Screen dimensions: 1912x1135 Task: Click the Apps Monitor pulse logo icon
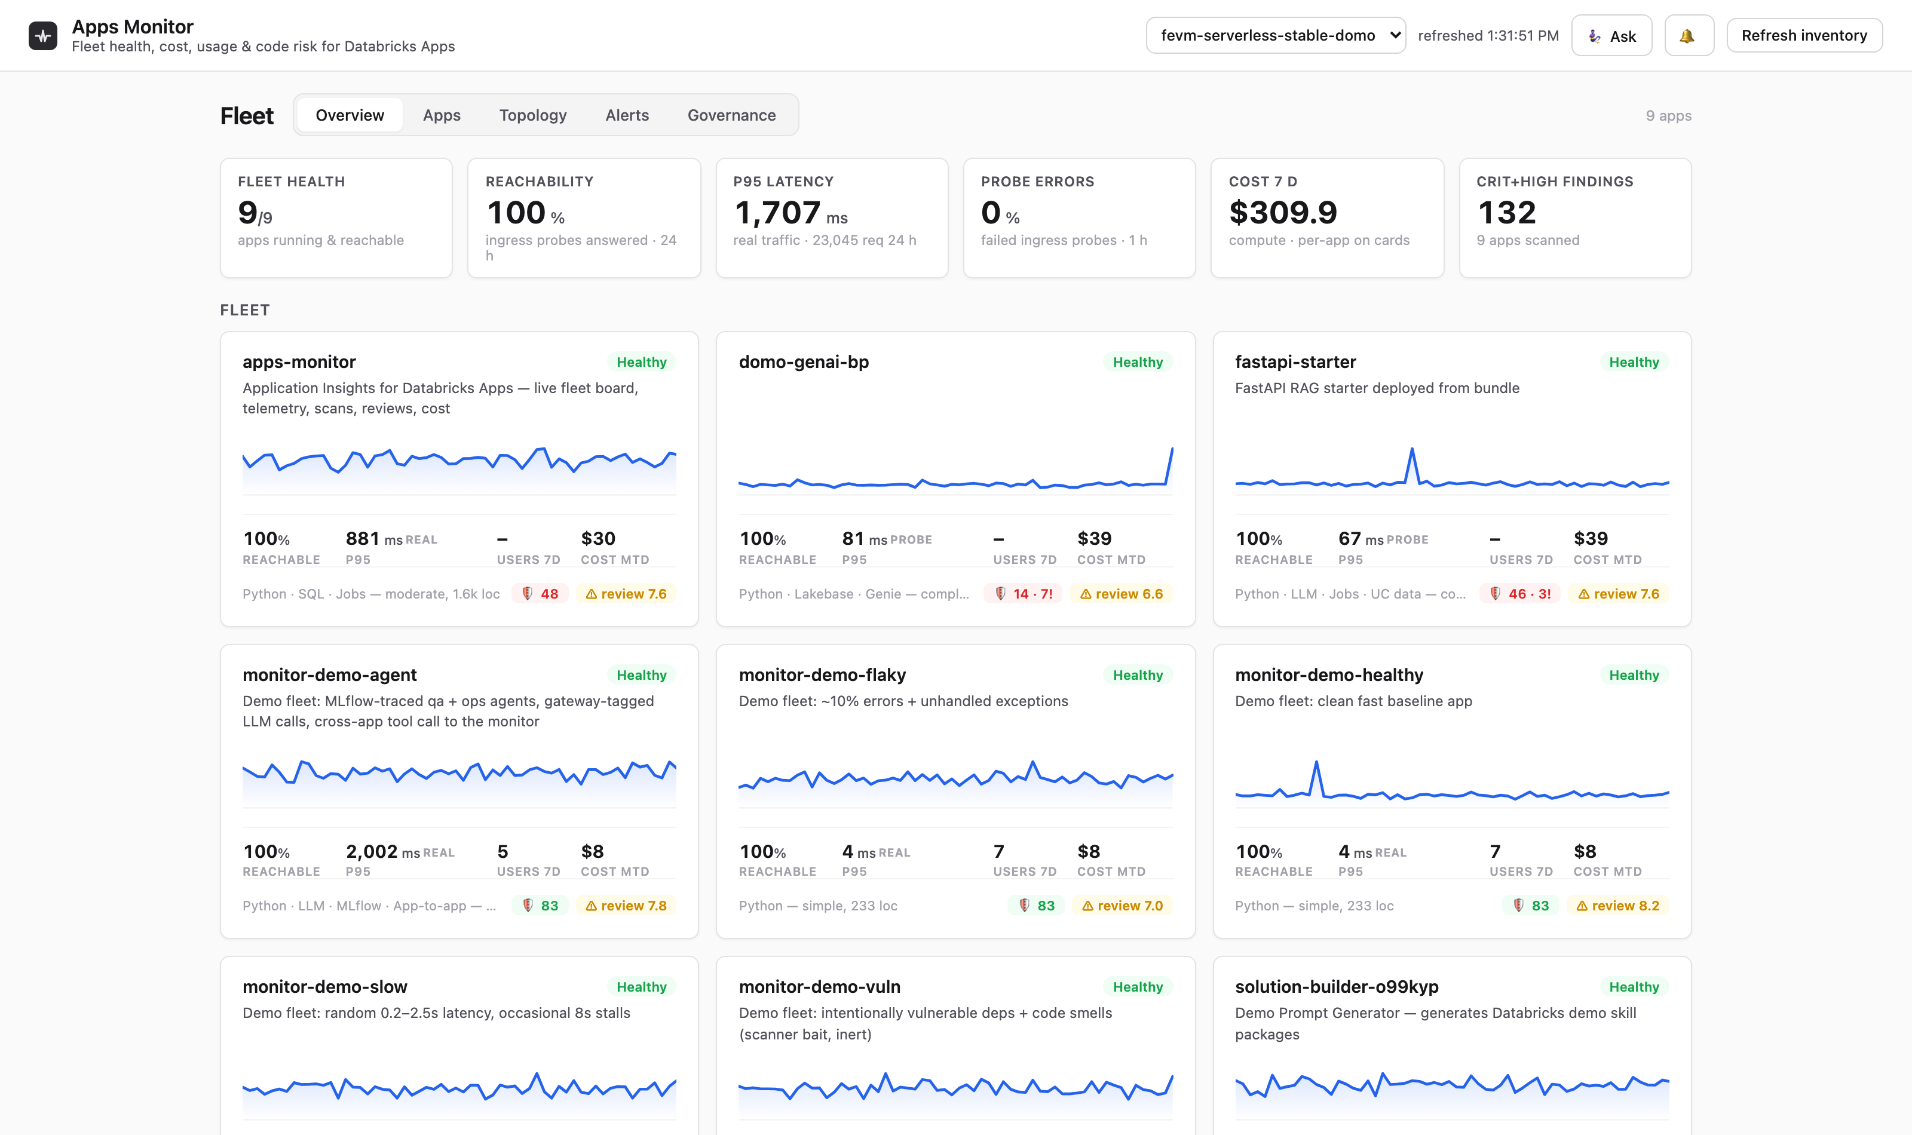pyautogui.click(x=43, y=35)
